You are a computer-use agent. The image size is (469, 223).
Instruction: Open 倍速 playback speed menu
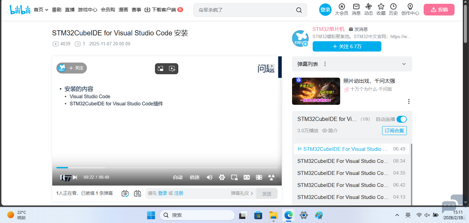(194, 177)
